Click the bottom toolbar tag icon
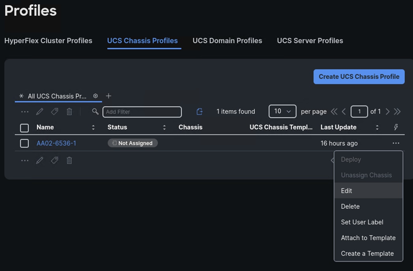Viewport: 413px width, 271px height. [54, 160]
